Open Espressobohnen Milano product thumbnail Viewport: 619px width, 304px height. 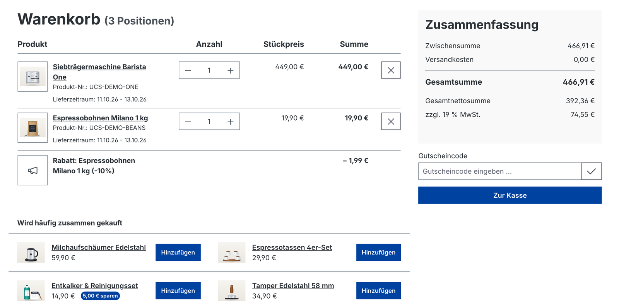pos(32,128)
